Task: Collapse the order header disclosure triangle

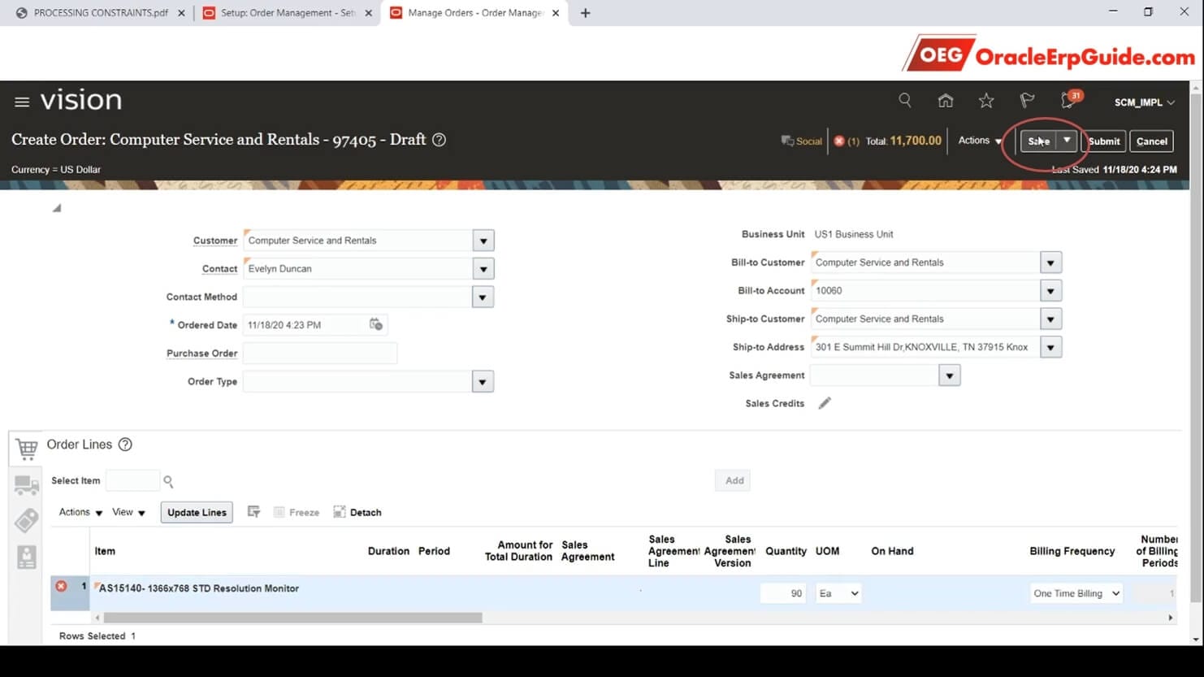Action: point(56,208)
